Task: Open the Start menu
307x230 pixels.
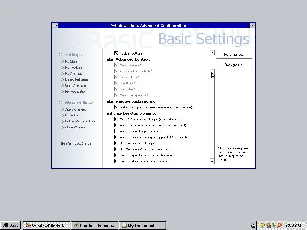Action: click(10, 225)
